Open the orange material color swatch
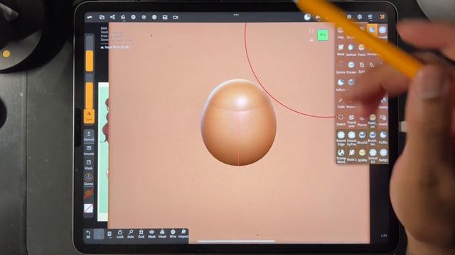The height and width of the screenshot is (255, 455). [89, 193]
